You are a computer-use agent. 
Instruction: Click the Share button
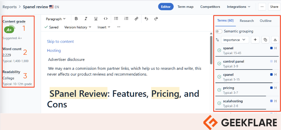click(274, 7)
